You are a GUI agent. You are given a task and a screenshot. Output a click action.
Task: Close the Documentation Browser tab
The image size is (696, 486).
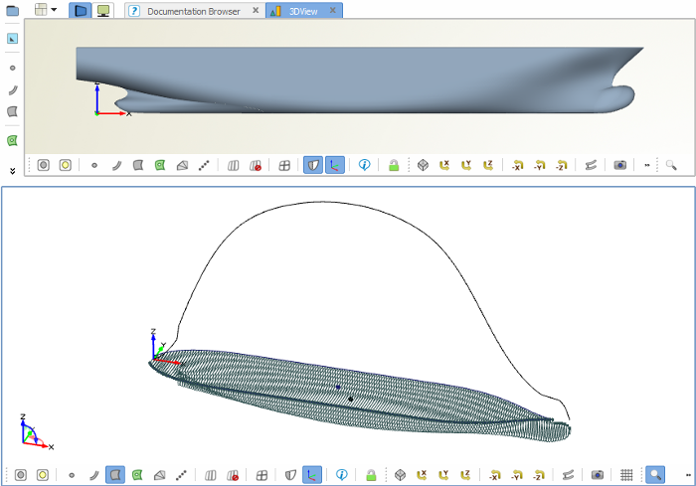[256, 10]
